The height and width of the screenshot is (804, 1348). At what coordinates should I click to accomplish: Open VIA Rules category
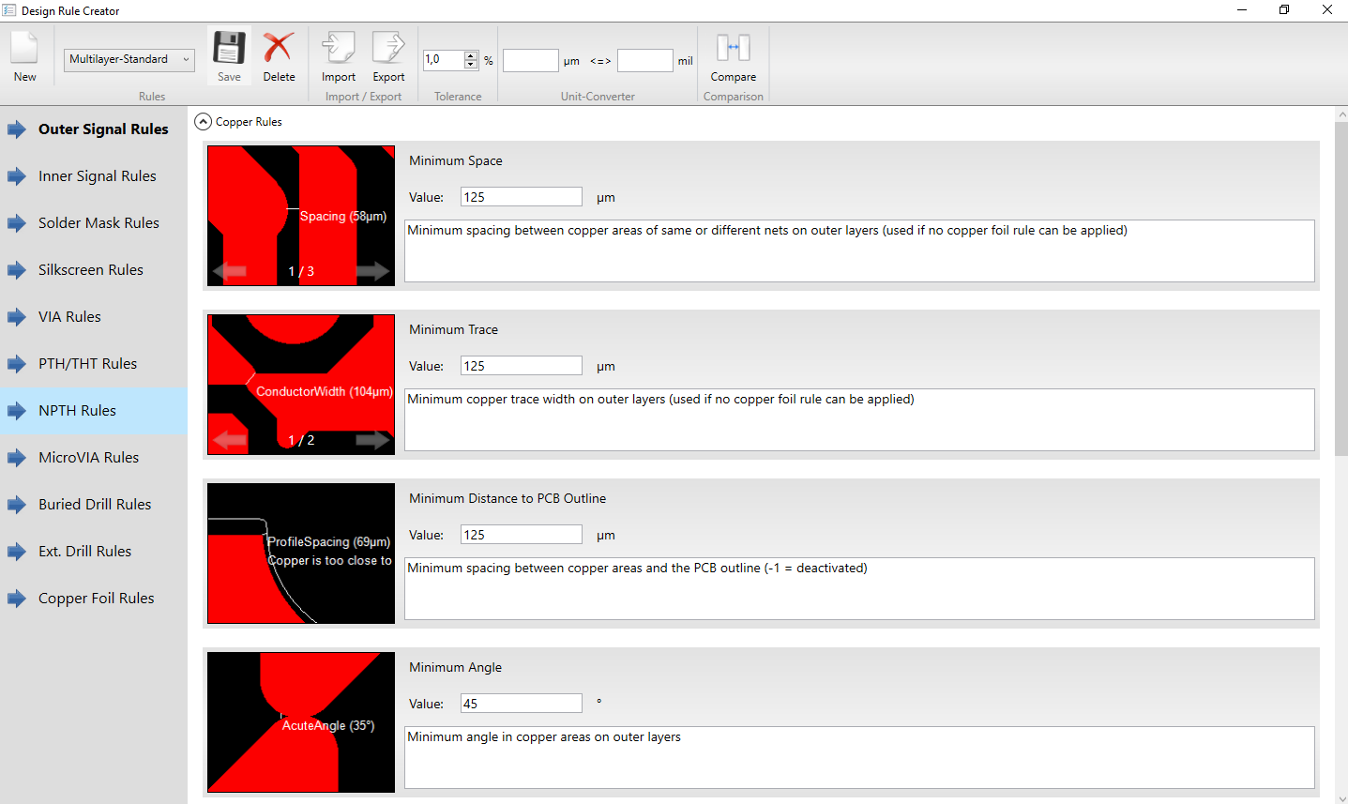click(94, 317)
